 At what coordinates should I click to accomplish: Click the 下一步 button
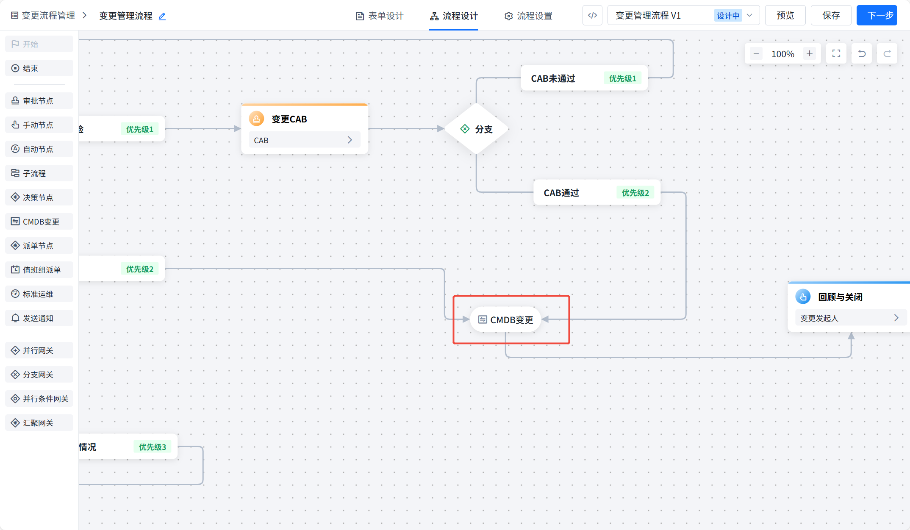point(877,16)
